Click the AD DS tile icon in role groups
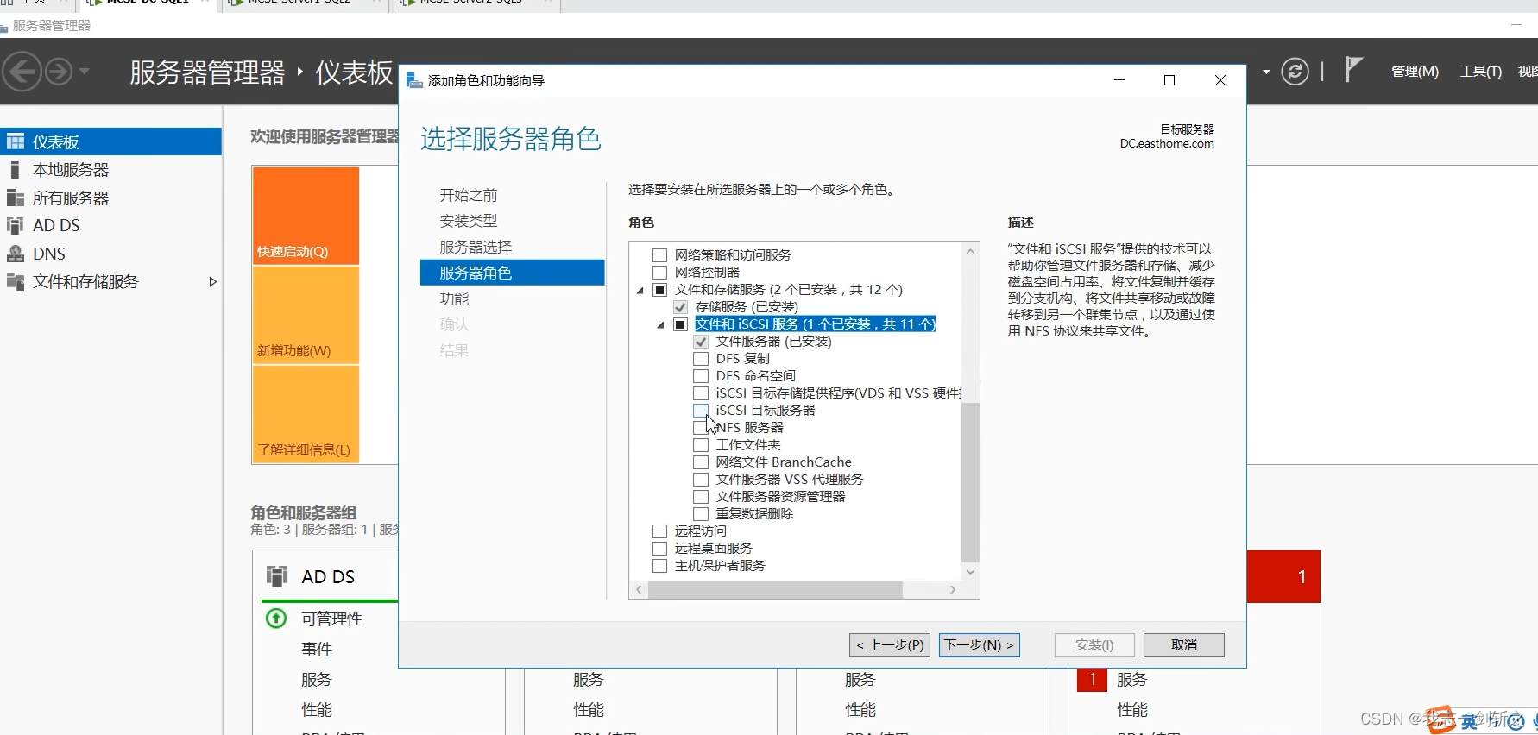This screenshot has height=735, width=1538. 277,576
